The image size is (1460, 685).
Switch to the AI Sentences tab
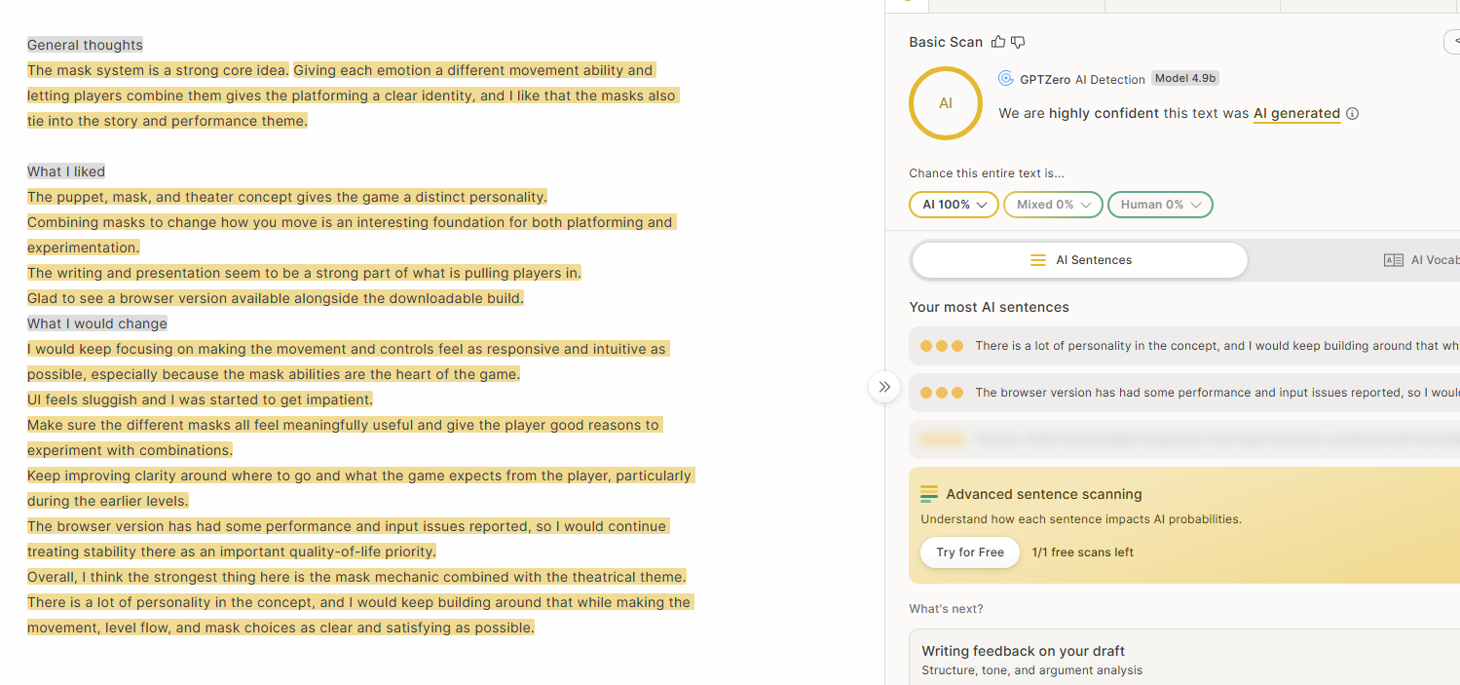(x=1080, y=260)
